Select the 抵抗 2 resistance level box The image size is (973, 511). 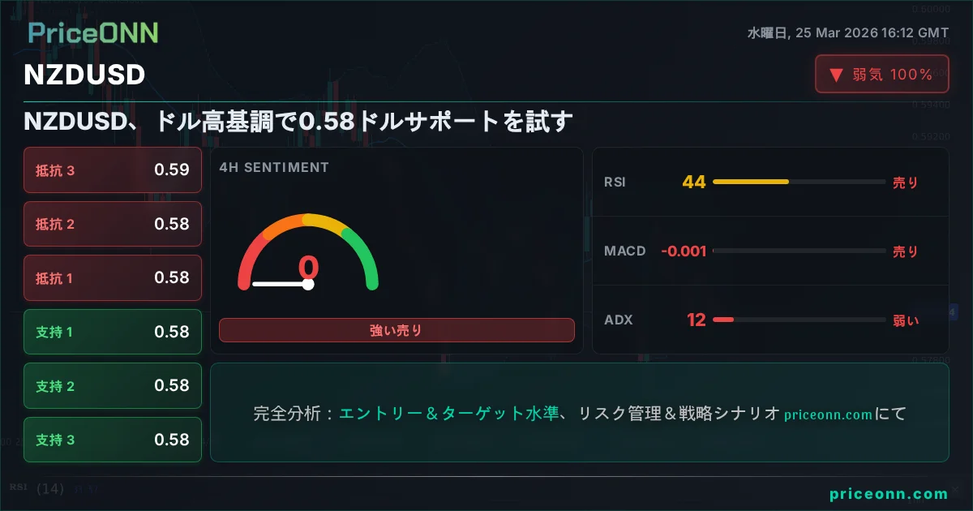[113, 224]
